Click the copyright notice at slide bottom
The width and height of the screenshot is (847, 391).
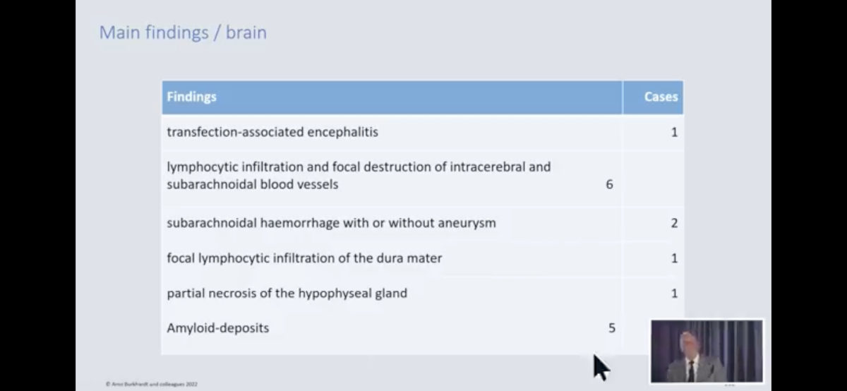tap(151, 384)
